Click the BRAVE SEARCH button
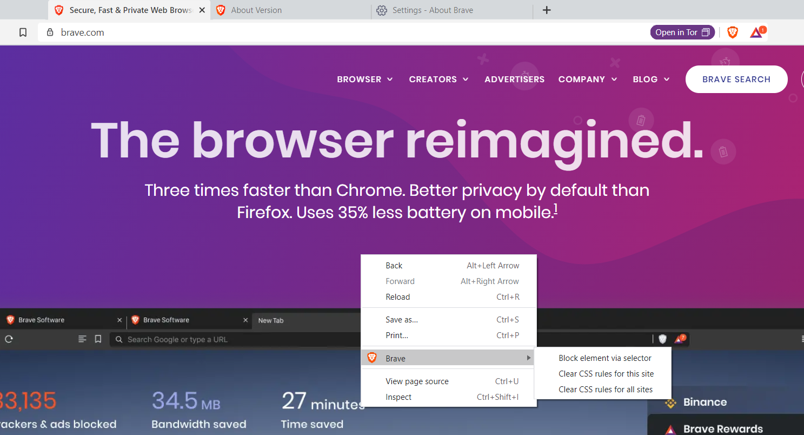 [x=736, y=79]
